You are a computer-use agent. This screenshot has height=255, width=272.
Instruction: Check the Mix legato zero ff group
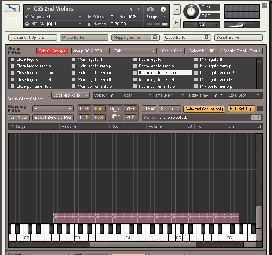pos(196,80)
